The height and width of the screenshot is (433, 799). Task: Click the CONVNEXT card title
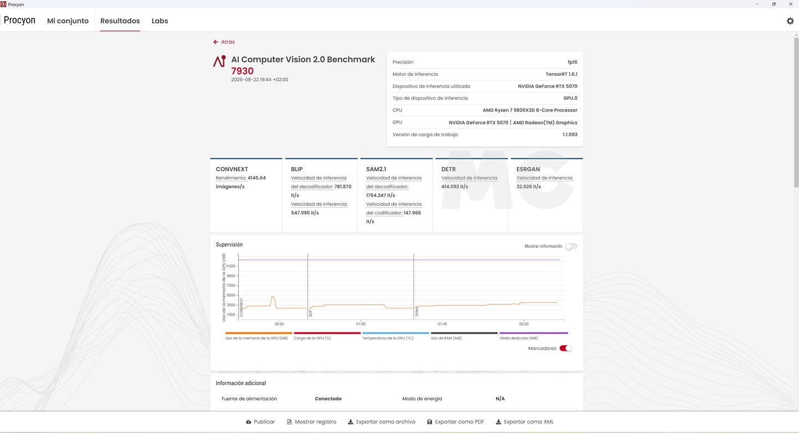click(232, 169)
